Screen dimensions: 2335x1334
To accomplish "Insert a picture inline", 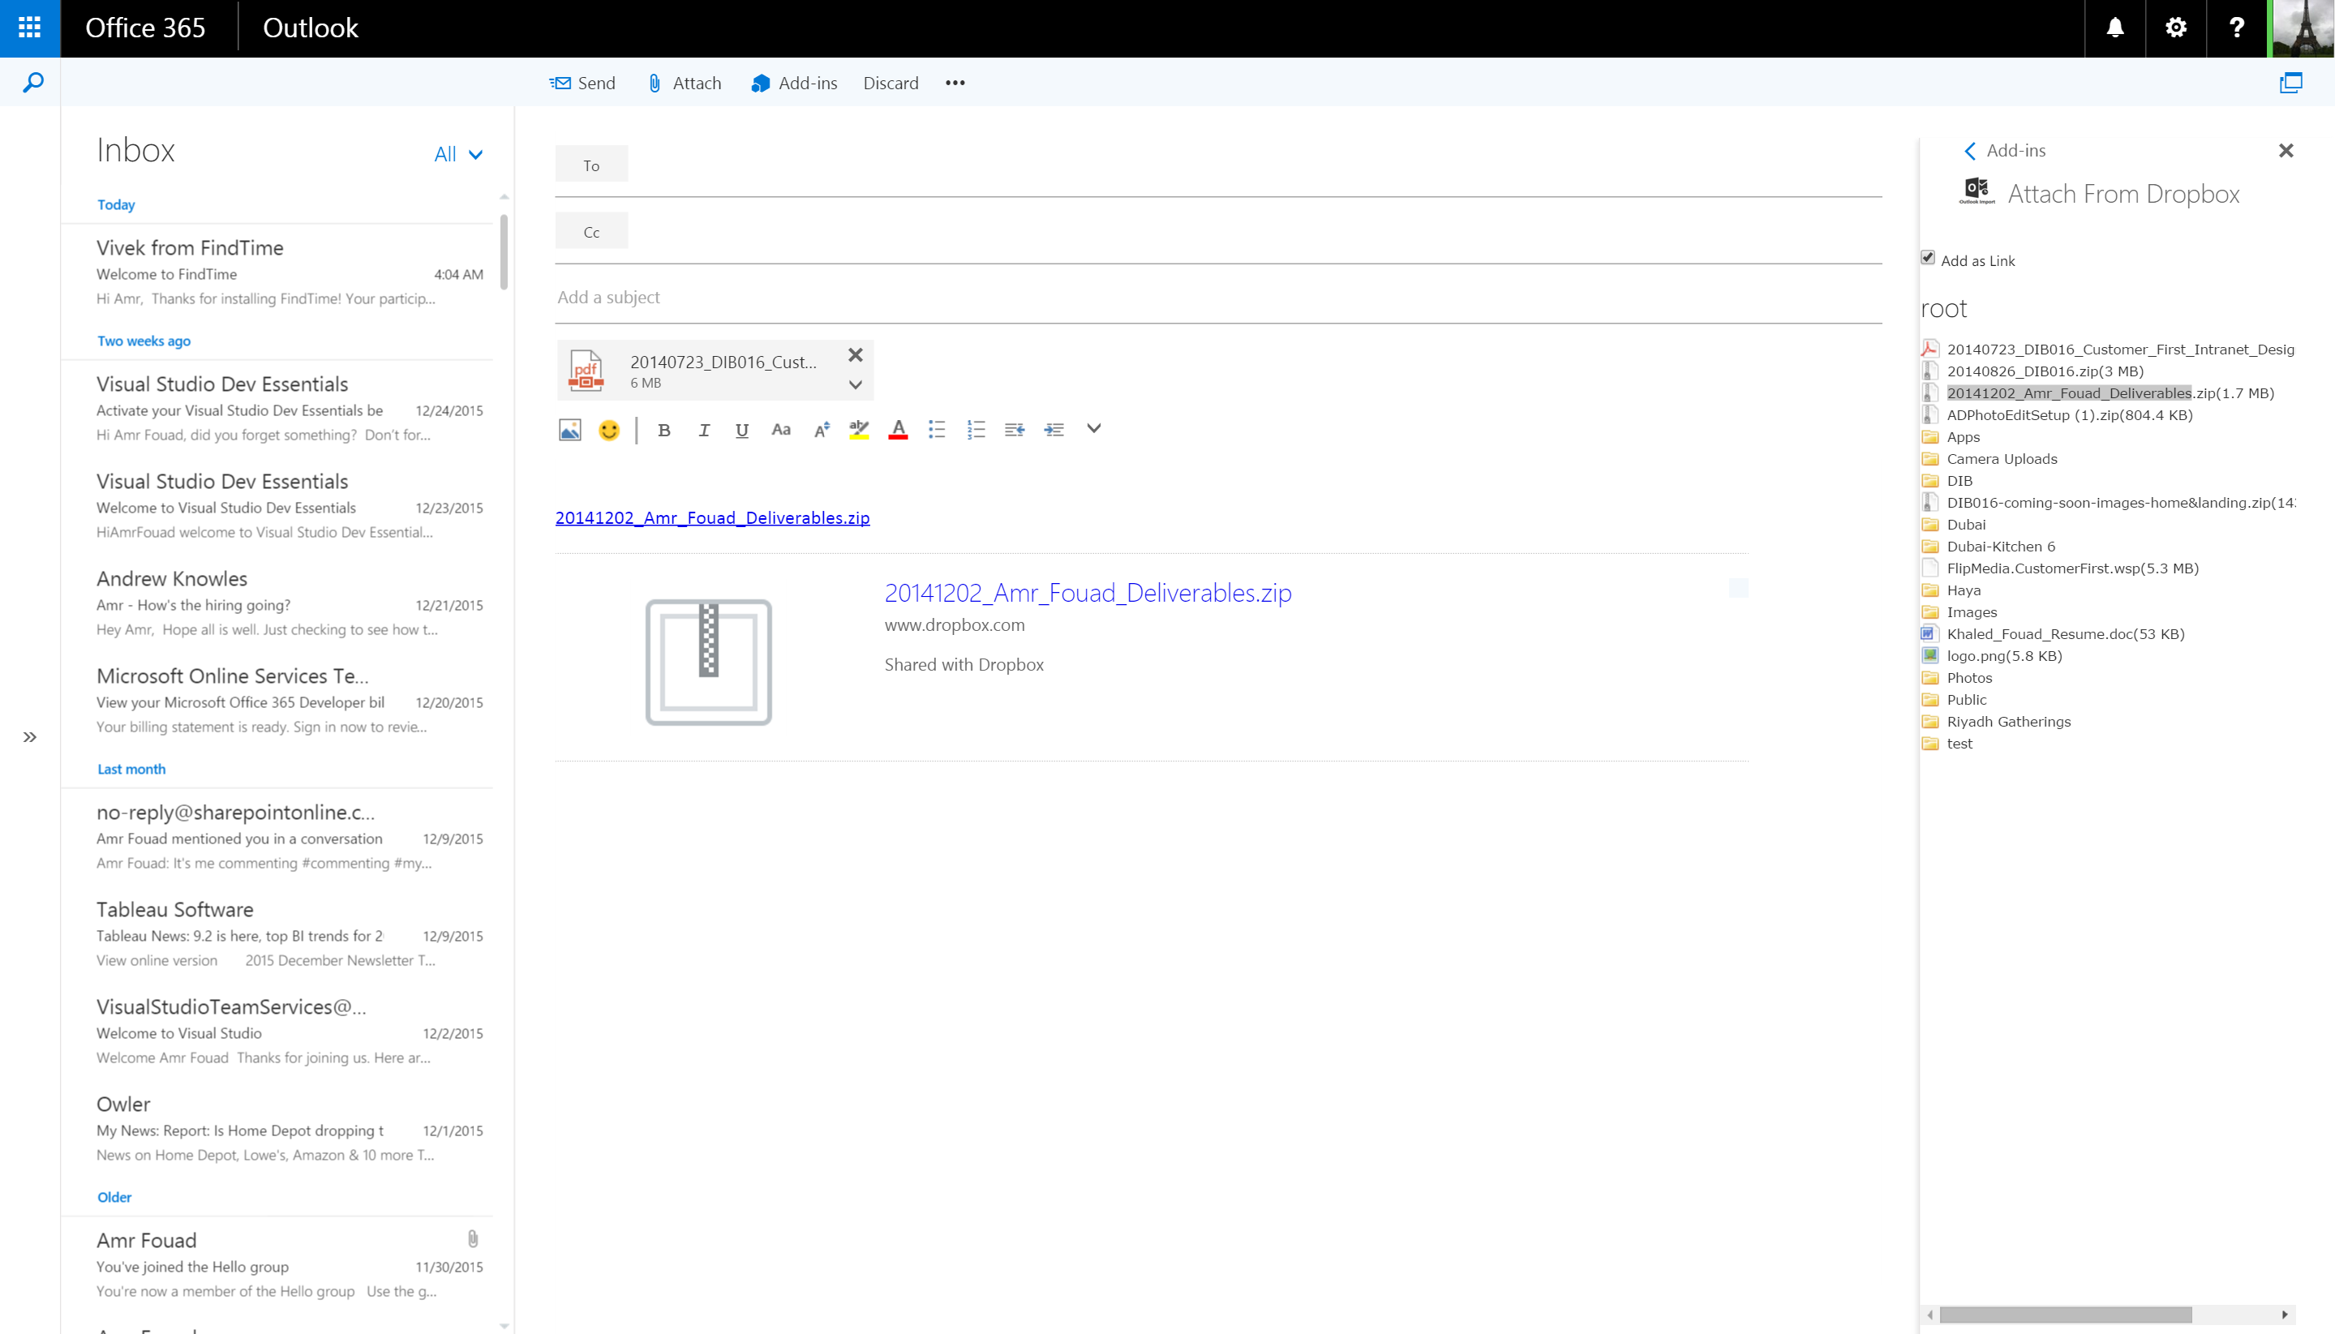I will (570, 430).
